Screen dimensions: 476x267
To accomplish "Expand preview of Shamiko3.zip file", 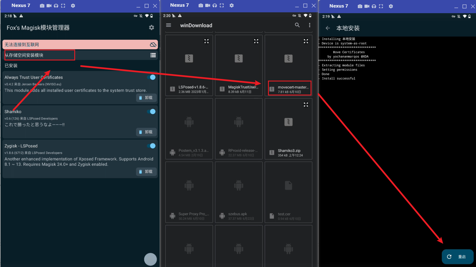I will tap(306, 104).
